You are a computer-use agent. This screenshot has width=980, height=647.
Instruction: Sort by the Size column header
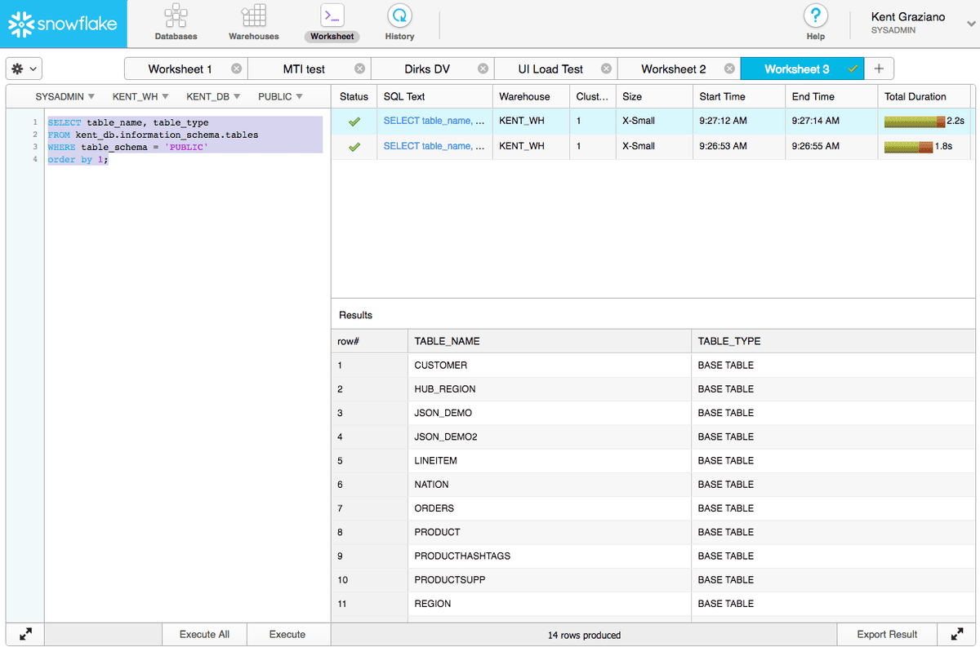point(654,96)
